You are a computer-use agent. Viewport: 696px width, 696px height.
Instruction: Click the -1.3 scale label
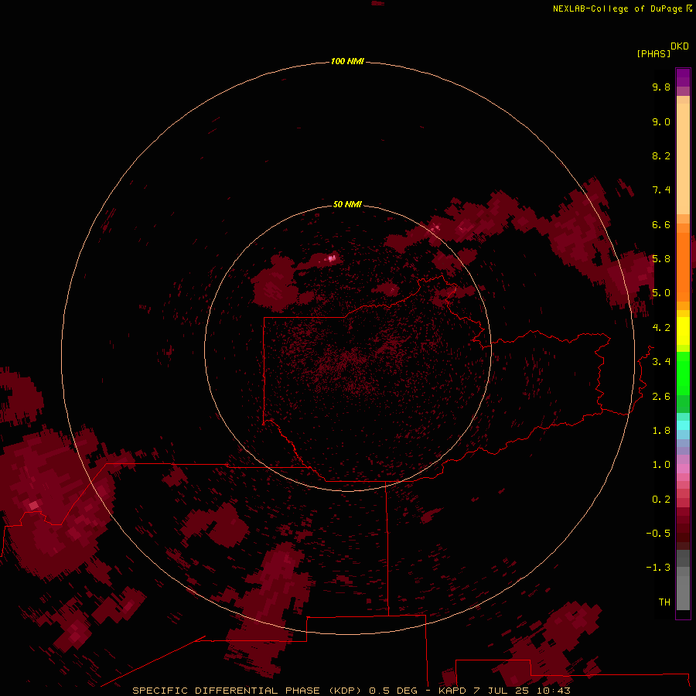658,568
